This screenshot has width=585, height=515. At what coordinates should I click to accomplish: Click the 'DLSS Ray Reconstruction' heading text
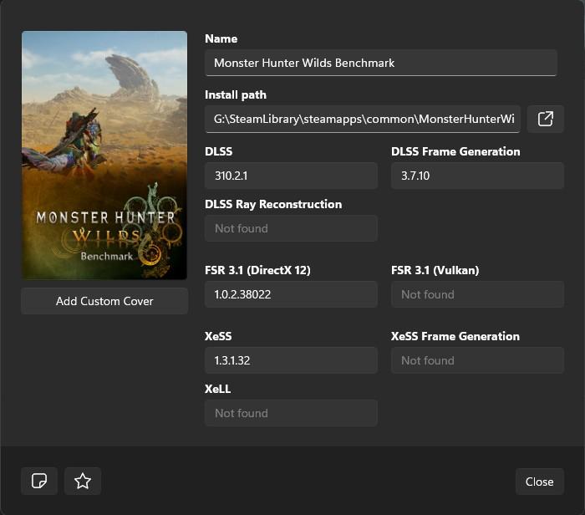(273, 204)
